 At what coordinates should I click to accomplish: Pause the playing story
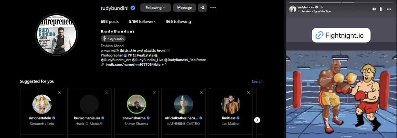tap(381, 9)
